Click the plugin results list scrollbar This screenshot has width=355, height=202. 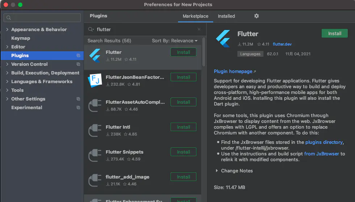(x=203, y=52)
